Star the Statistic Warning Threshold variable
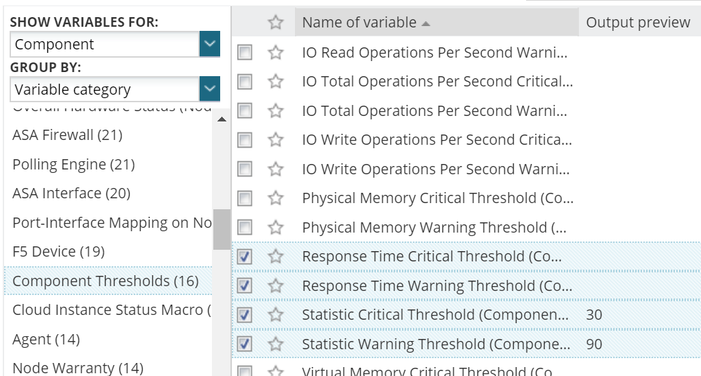 276,344
